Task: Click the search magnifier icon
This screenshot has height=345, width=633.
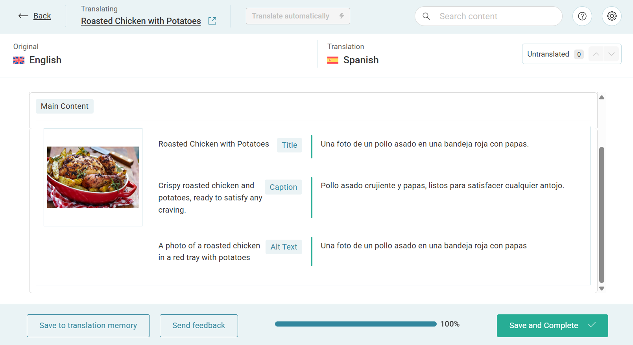Action: coord(426,16)
